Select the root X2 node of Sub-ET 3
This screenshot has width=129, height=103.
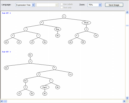[30, 55]
